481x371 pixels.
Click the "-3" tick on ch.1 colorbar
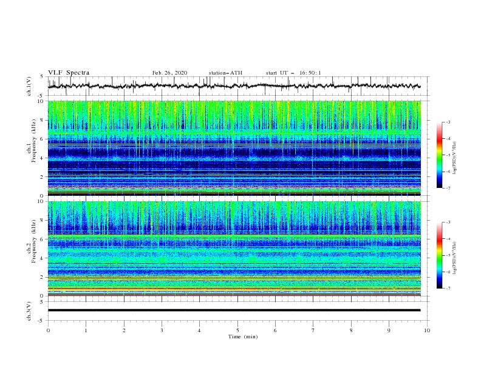point(448,122)
